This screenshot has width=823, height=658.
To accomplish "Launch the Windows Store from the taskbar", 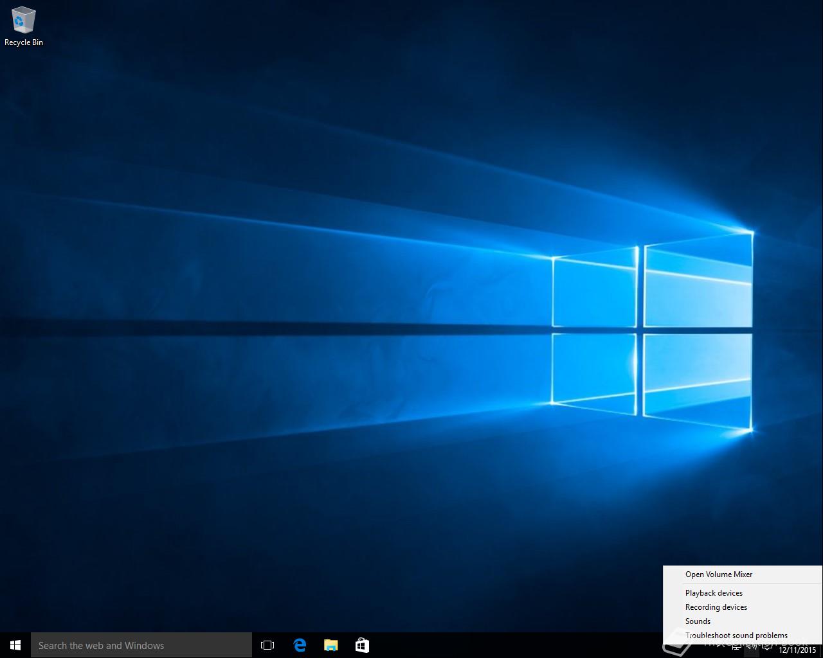I will click(362, 645).
